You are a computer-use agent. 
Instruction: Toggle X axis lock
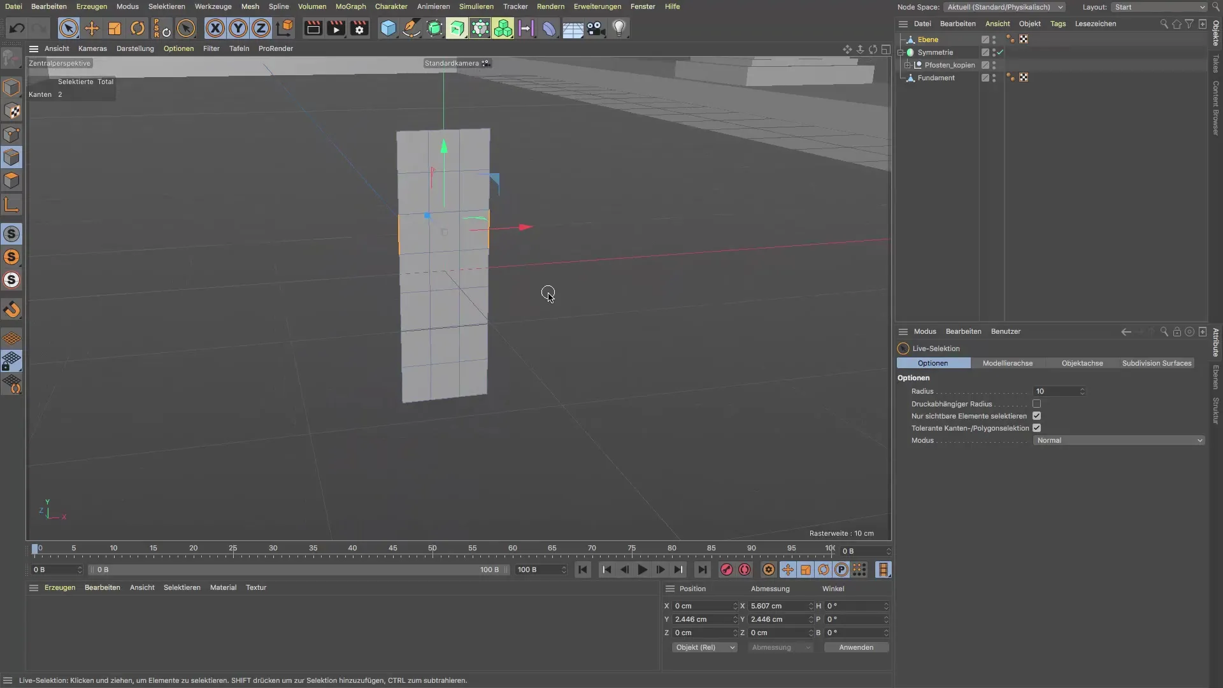tap(215, 28)
